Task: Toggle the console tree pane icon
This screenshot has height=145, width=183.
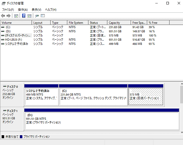Action: pos(16,16)
